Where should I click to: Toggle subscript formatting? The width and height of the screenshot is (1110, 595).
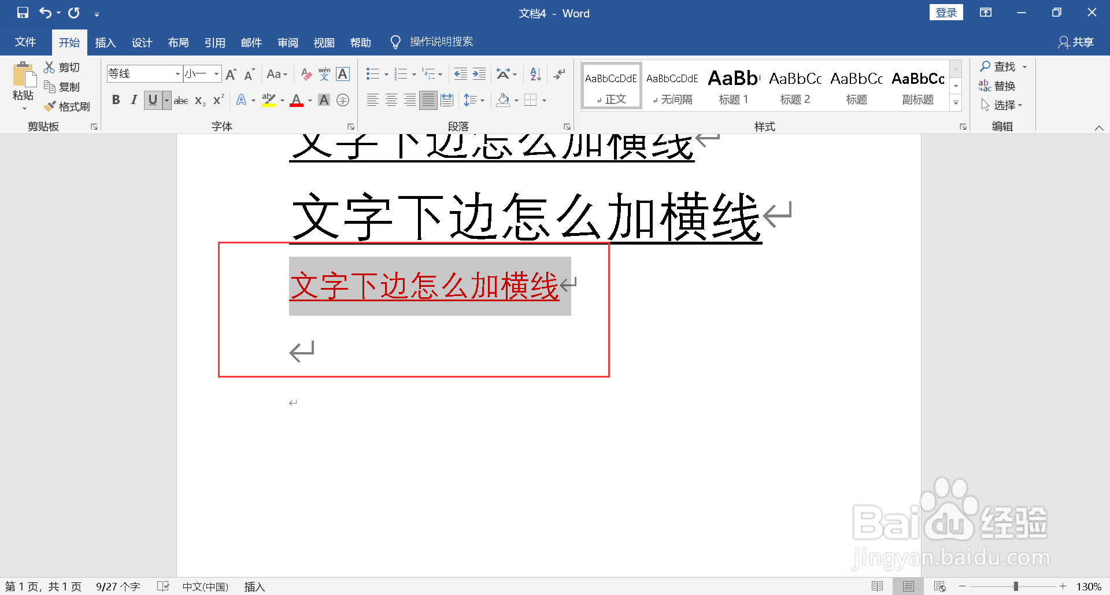click(x=200, y=101)
